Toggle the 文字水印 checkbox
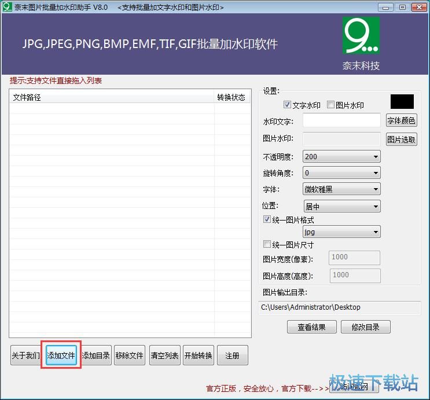This screenshot has width=430, height=400. pyautogui.click(x=287, y=105)
